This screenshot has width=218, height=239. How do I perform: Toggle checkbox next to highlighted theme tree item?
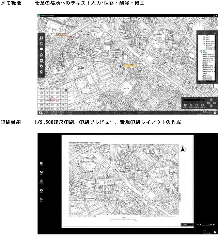(x=204, y=53)
